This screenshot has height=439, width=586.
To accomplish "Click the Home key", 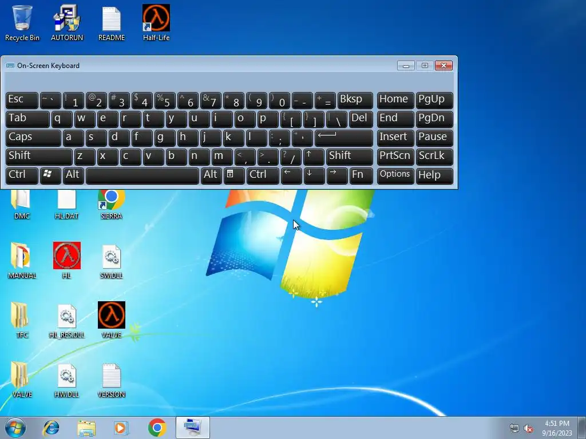I will [395, 100].
